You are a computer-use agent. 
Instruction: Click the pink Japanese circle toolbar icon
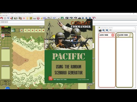pyautogui.click(x=24, y=18)
